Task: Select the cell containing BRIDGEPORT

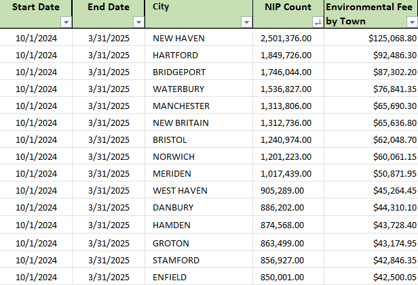Action: click(180, 72)
